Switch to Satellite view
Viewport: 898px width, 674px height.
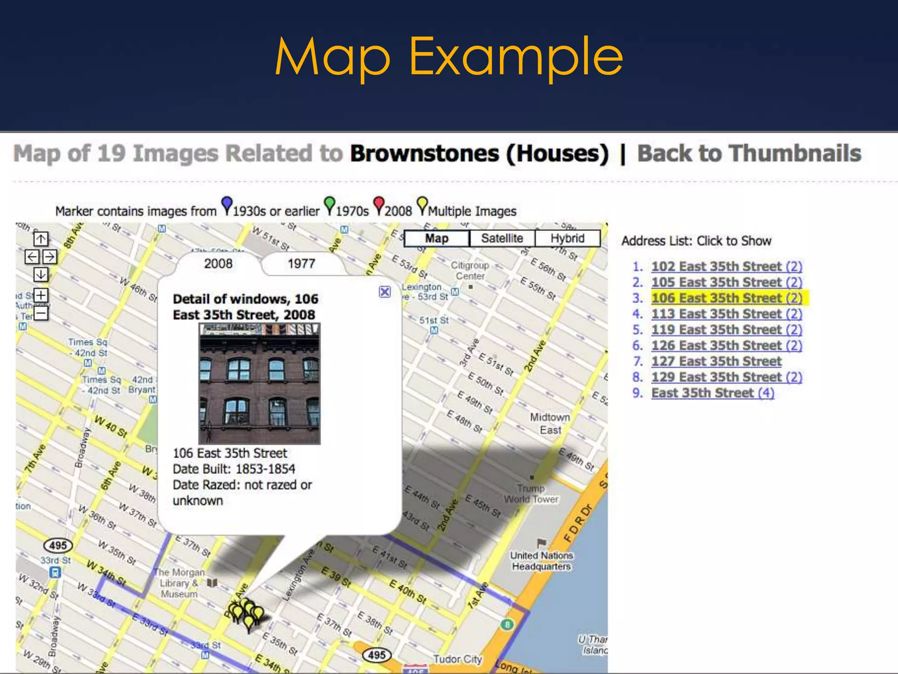(x=502, y=238)
